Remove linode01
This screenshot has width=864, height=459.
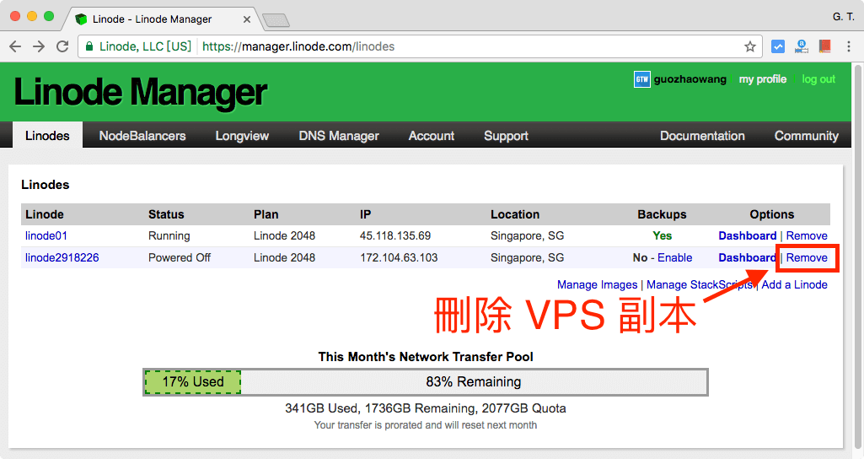(807, 235)
